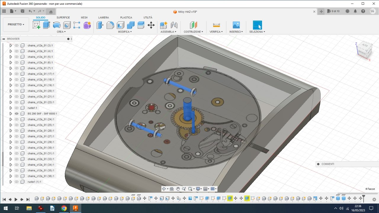The height and width of the screenshot is (213, 379).
Task: Select the Measure tool icon
Action: tap(216, 25)
